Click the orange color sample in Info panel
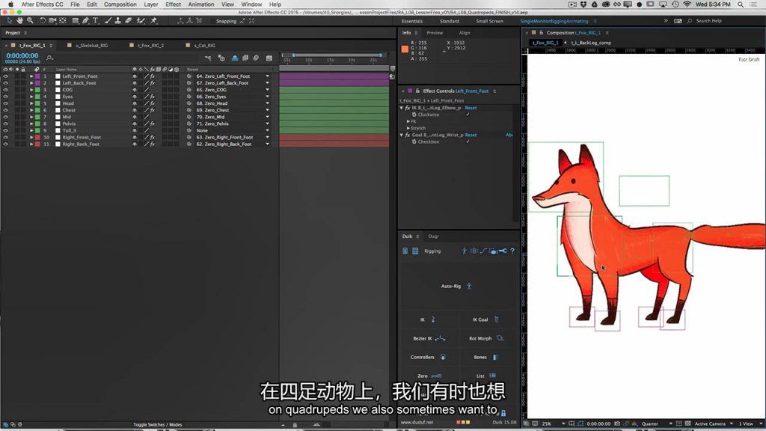Image resolution: width=766 pixels, height=431 pixels. (405, 49)
